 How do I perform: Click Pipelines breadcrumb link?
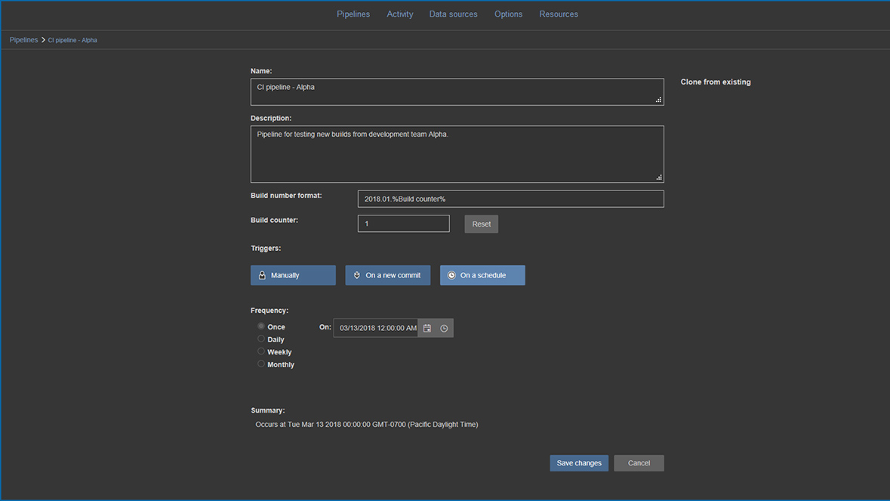[x=23, y=40]
